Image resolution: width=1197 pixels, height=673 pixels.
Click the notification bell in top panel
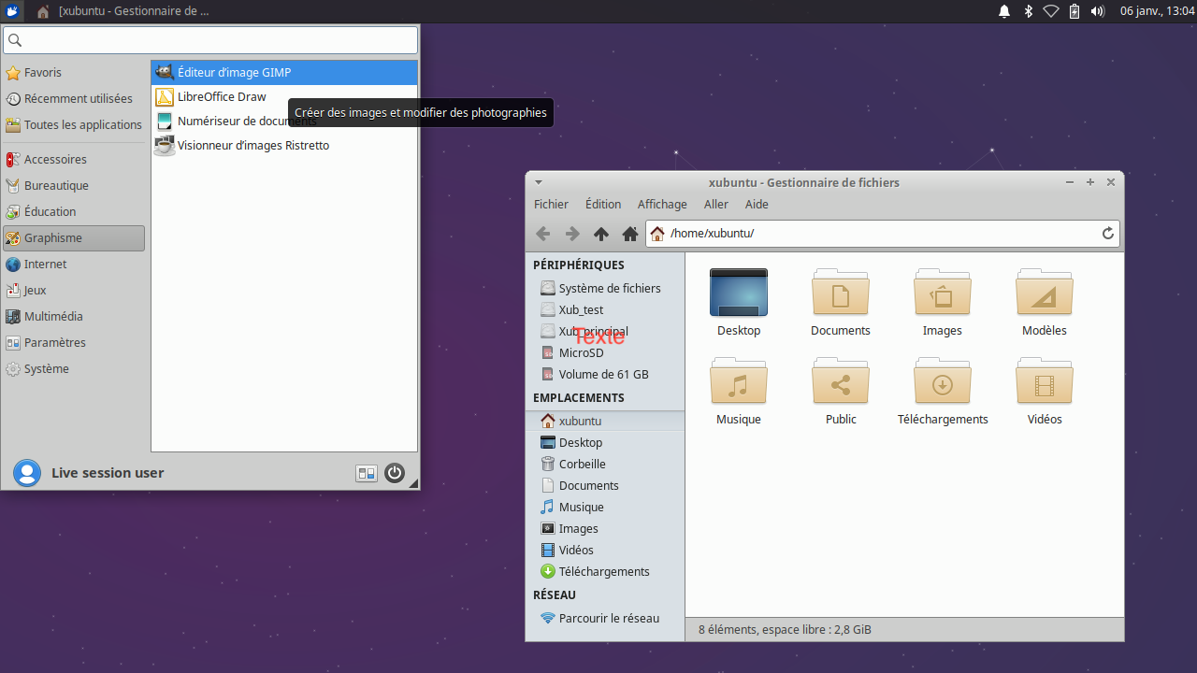[1004, 11]
